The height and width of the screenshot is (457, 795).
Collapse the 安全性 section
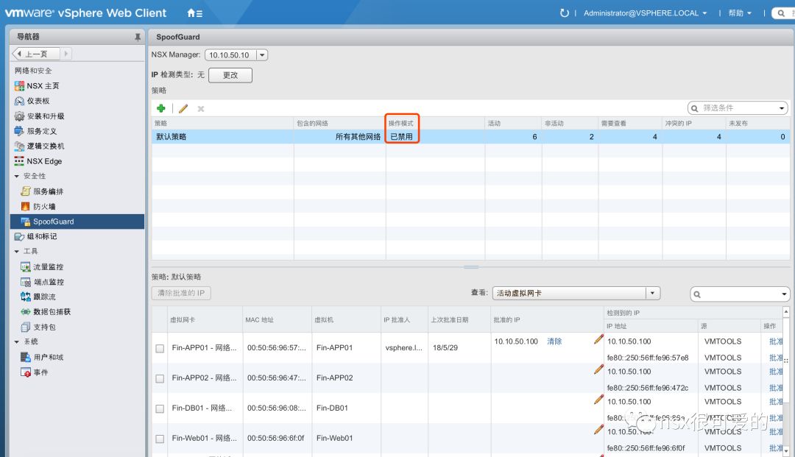coord(17,177)
